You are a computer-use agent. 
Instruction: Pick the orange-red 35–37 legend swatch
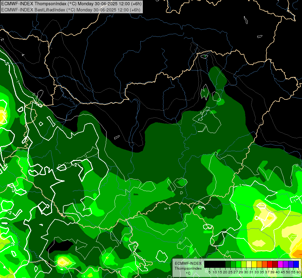click(265, 264)
